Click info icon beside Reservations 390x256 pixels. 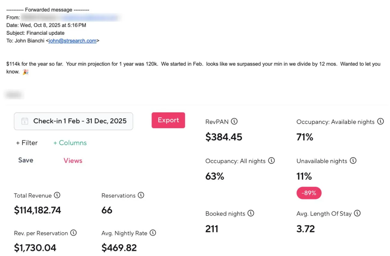[x=141, y=195]
